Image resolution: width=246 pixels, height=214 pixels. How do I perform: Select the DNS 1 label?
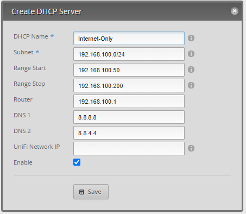22,115
